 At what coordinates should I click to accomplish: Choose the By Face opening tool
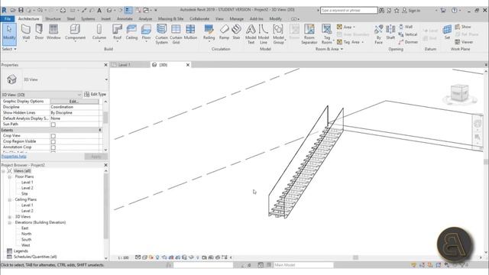click(x=379, y=34)
